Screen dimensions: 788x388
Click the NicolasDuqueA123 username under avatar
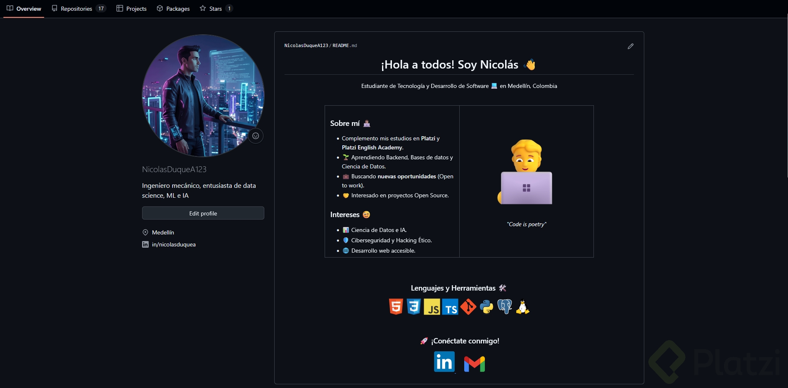point(174,169)
